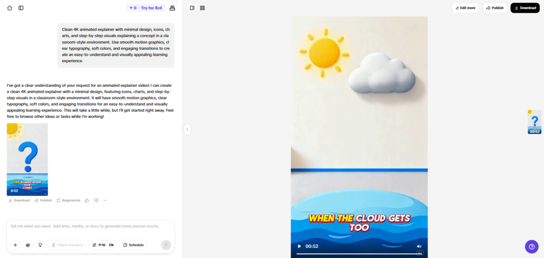
Task: Download the video using black button
Action: click(525, 8)
